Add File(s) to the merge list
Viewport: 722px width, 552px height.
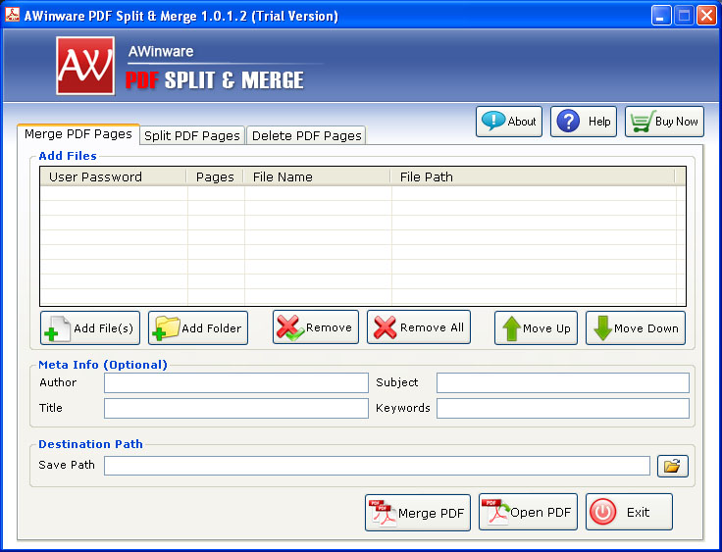coord(90,328)
